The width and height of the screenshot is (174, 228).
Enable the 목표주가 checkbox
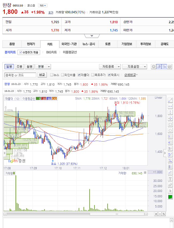point(93,75)
